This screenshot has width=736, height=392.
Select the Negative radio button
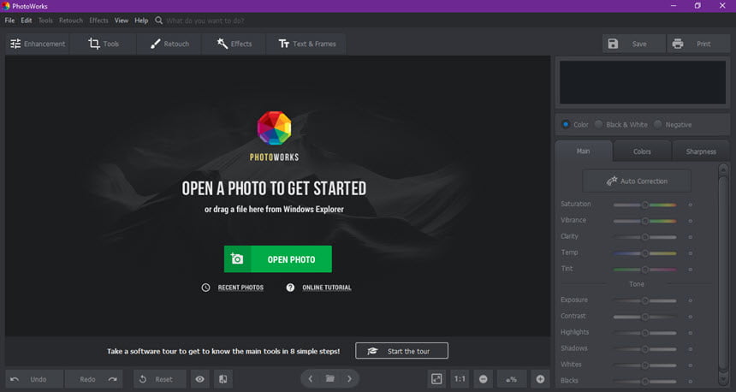pyautogui.click(x=657, y=124)
